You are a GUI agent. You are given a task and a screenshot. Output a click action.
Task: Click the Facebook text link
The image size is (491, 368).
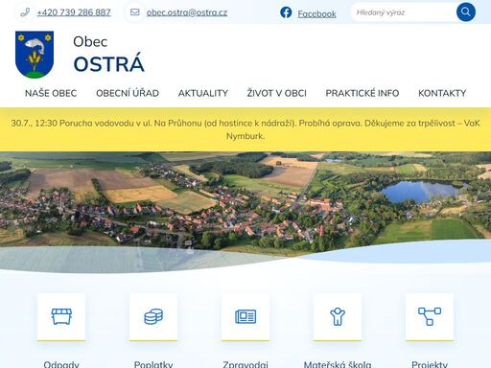[x=316, y=13]
